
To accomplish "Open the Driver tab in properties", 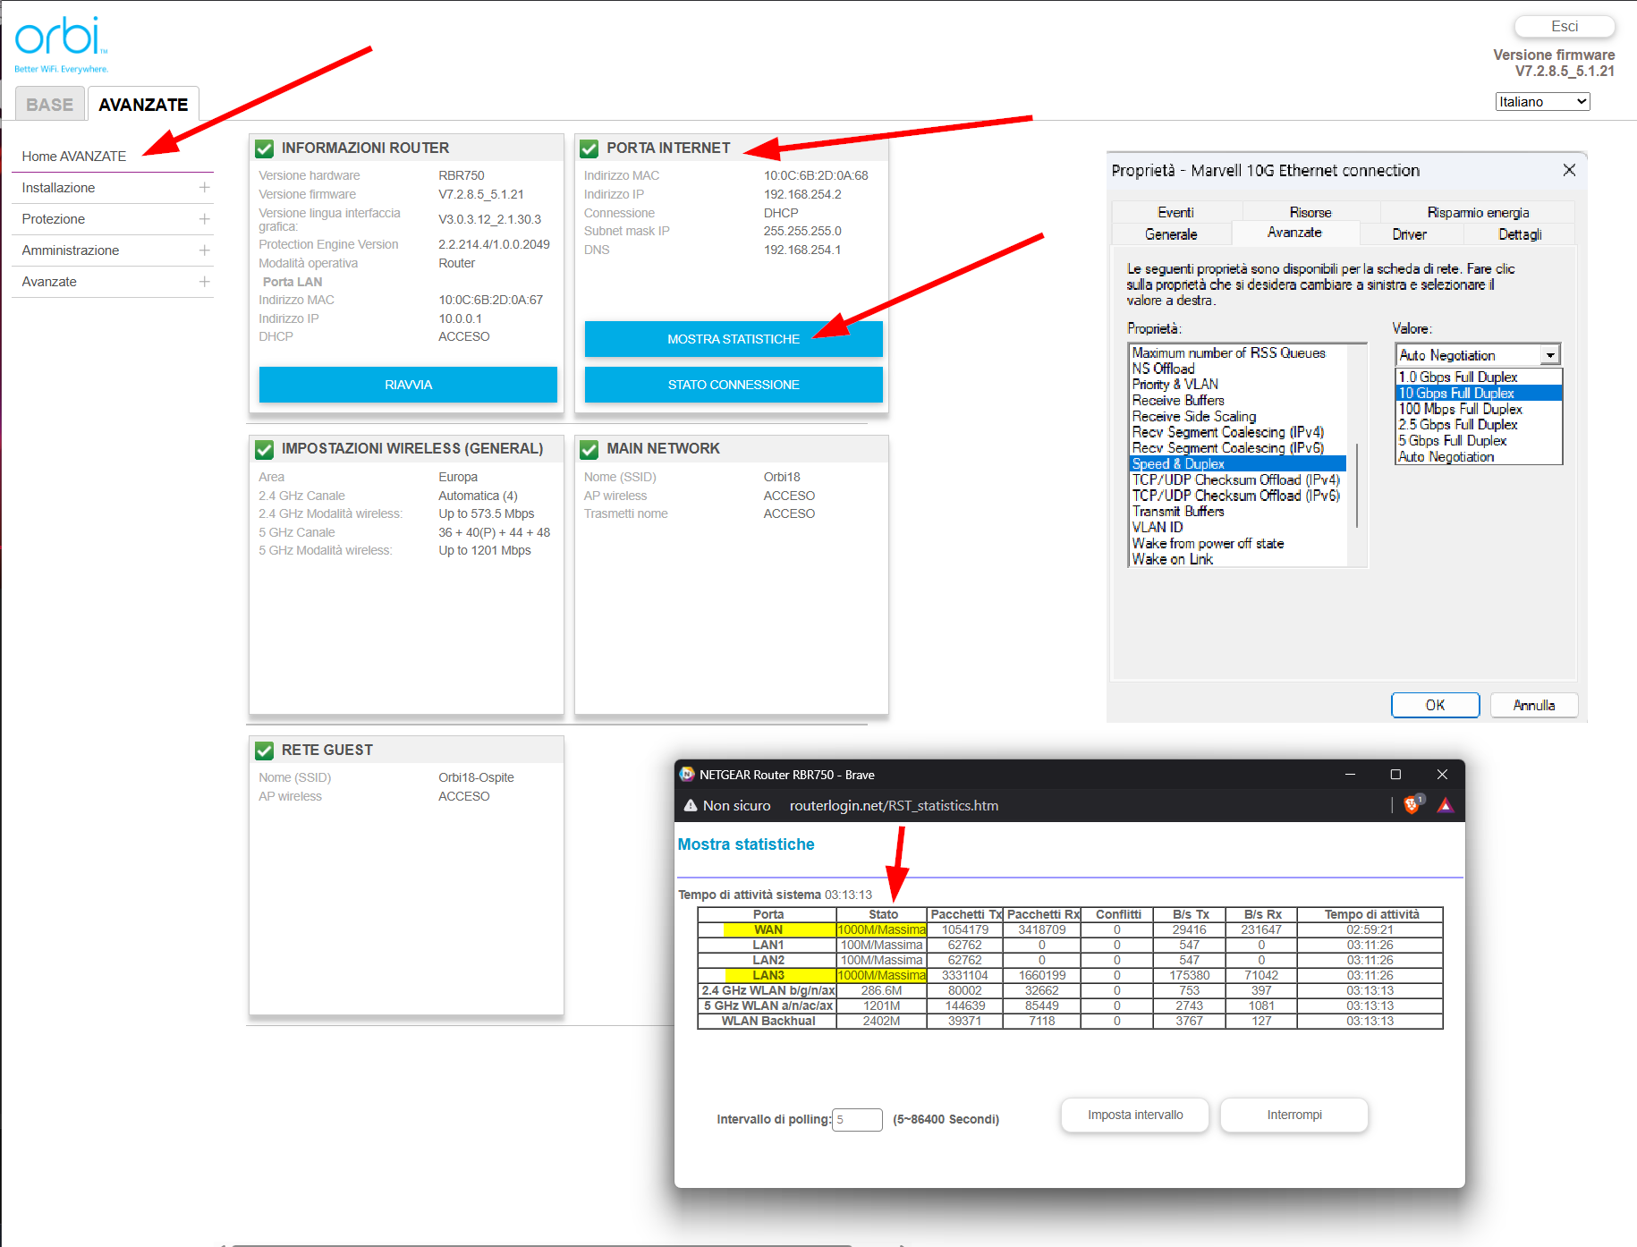I will pos(1410,234).
